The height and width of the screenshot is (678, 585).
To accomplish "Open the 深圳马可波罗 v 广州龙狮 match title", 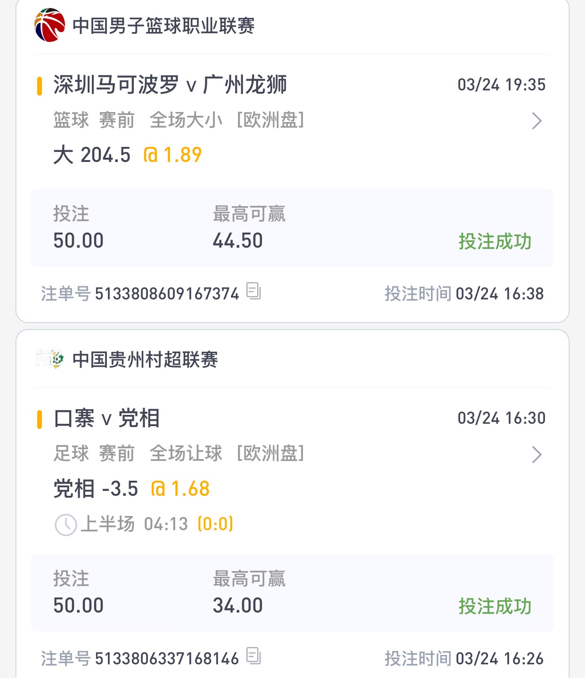I will pyautogui.click(x=170, y=85).
